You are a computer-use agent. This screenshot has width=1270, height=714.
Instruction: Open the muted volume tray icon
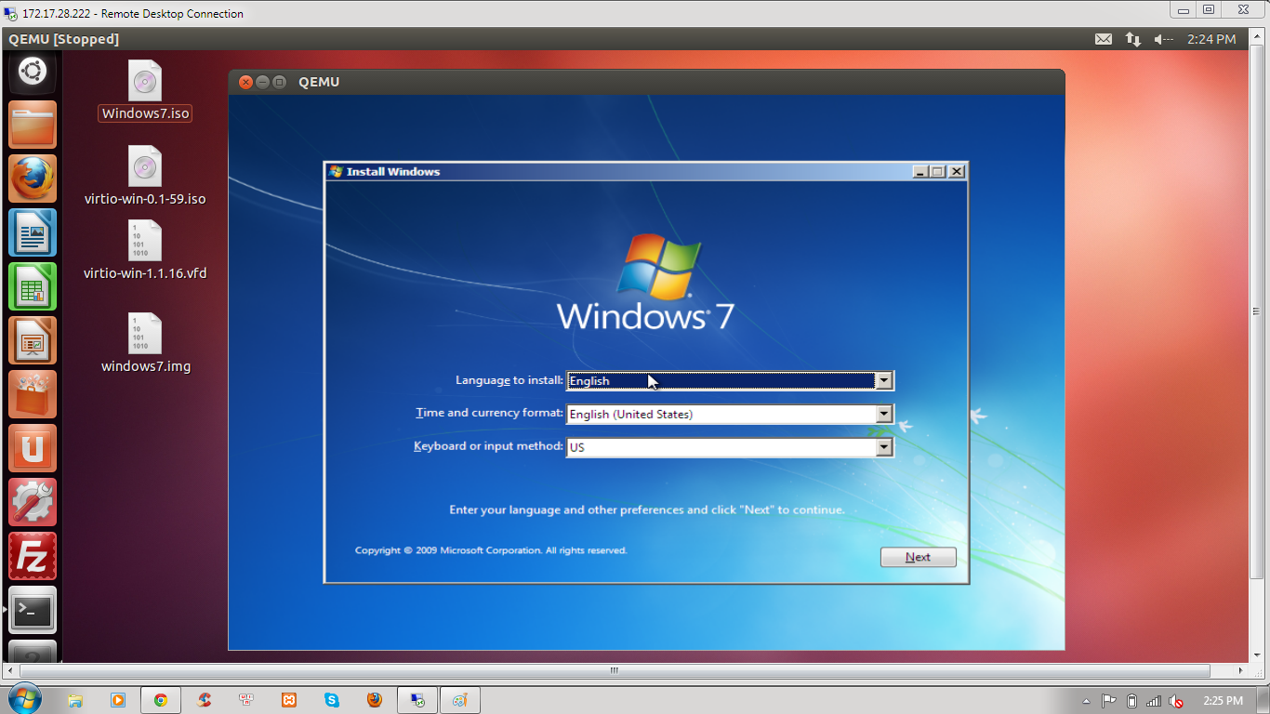(x=1176, y=701)
